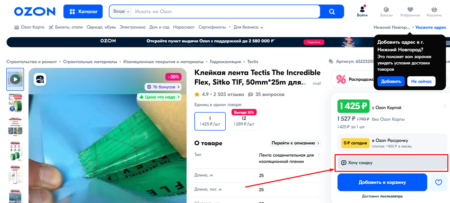Click the visual search icon on product image
This screenshot has height=203, width=450.
click(40, 79)
